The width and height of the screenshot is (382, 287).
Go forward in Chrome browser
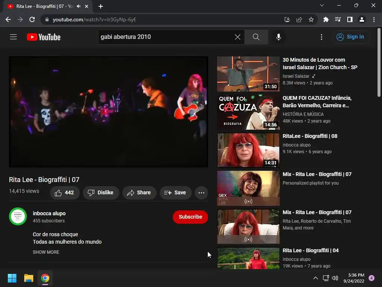coord(20,19)
